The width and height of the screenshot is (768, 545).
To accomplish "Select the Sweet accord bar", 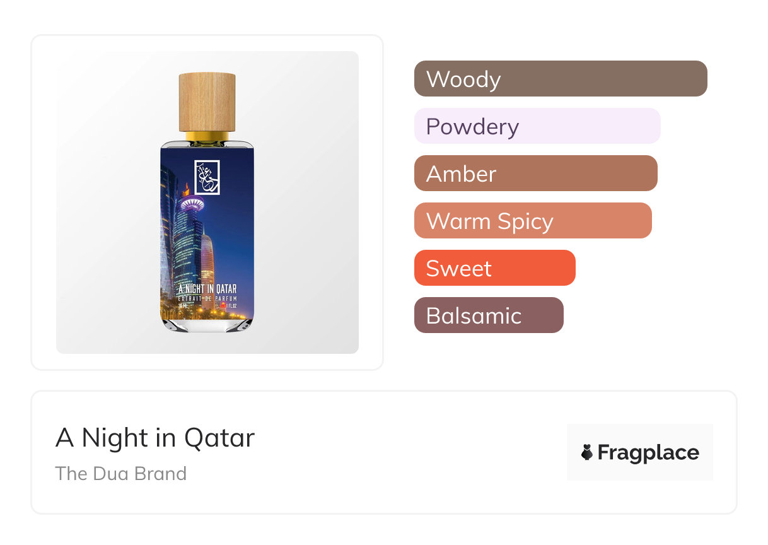I will (x=494, y=268).
